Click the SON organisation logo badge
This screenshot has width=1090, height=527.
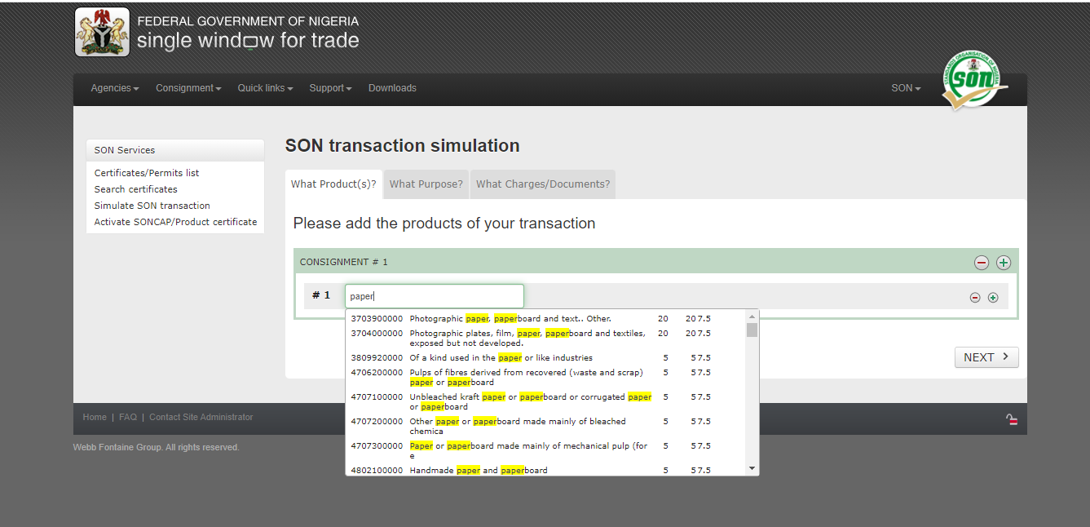[x=973, y=81]
